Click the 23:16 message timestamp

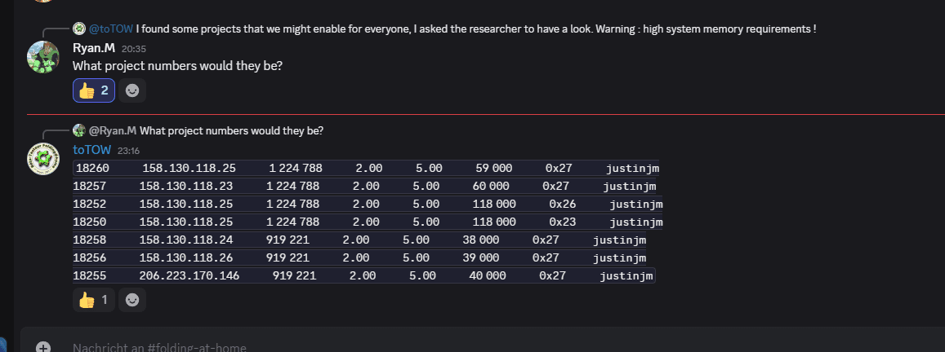pos(129,151)
